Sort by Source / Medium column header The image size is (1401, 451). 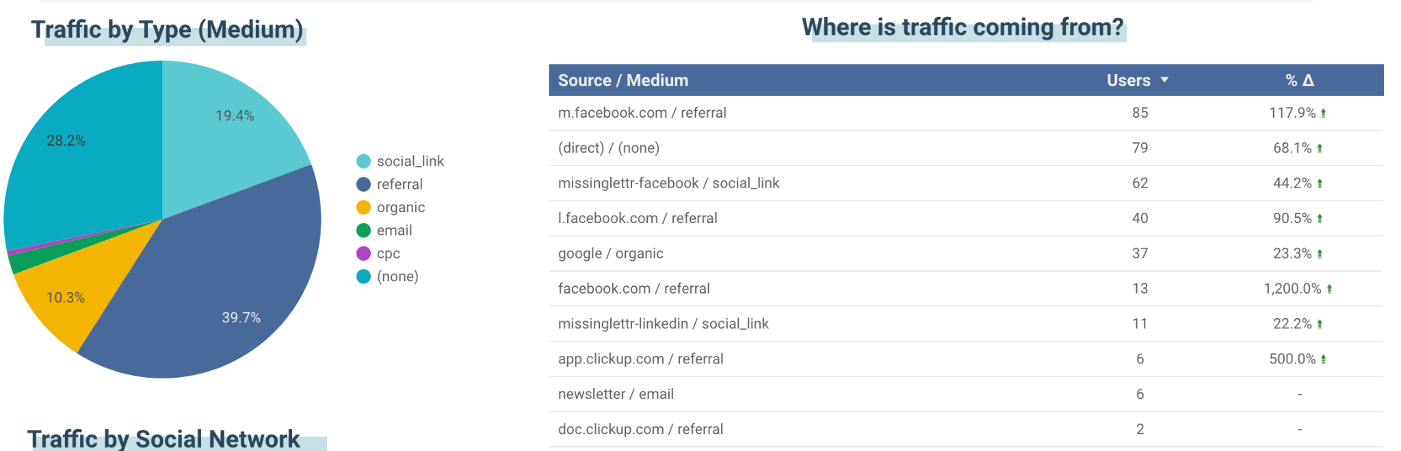623,80
